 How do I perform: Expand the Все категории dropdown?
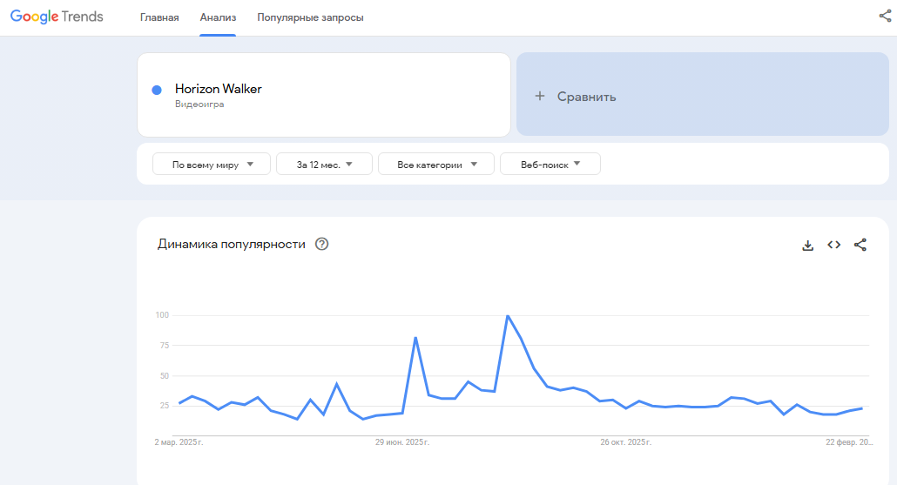tap(435, 164)
